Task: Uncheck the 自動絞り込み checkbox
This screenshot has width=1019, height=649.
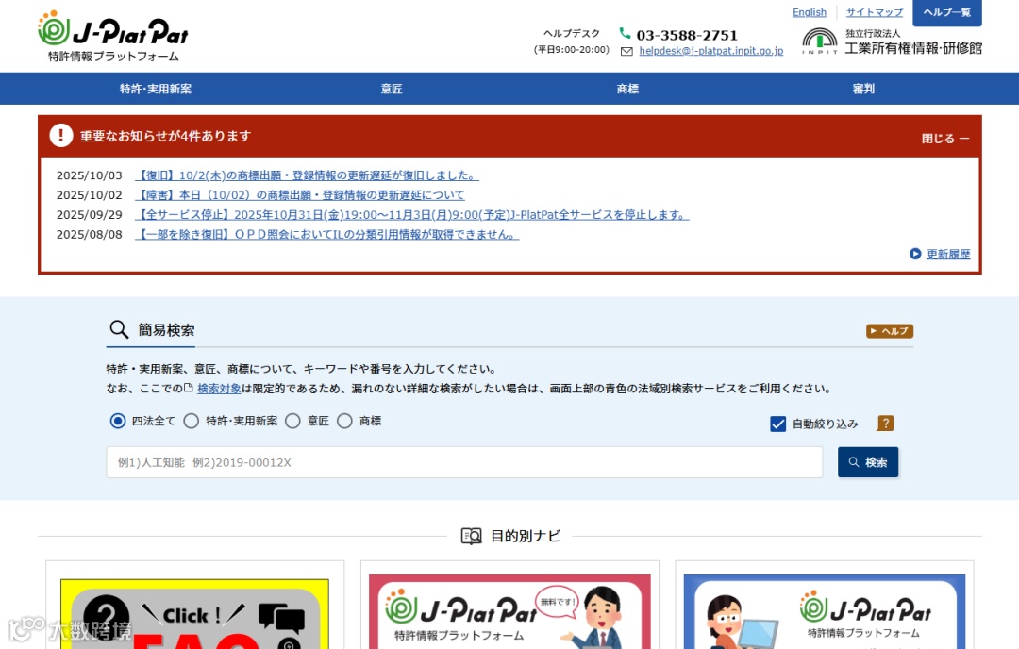Action: [777, 424]
